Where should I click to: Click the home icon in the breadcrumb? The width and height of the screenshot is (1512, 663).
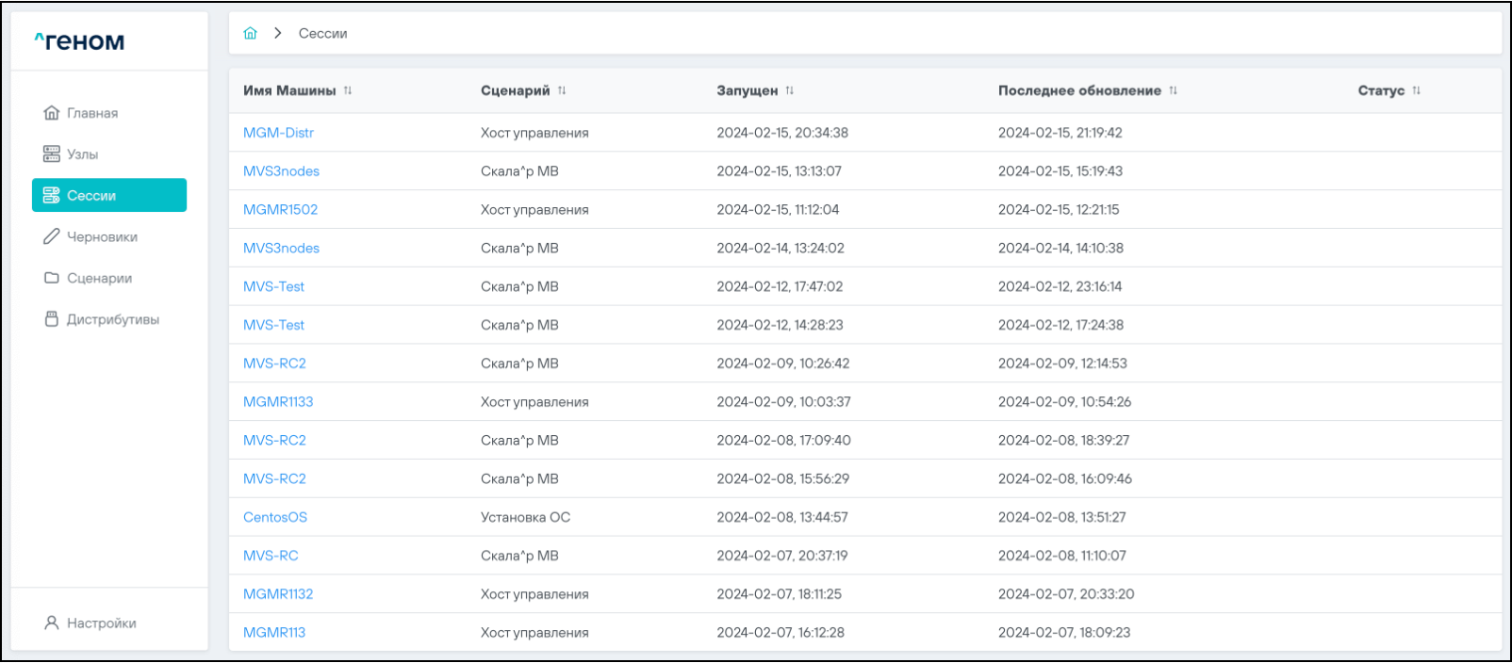click(x=250, y=33)
